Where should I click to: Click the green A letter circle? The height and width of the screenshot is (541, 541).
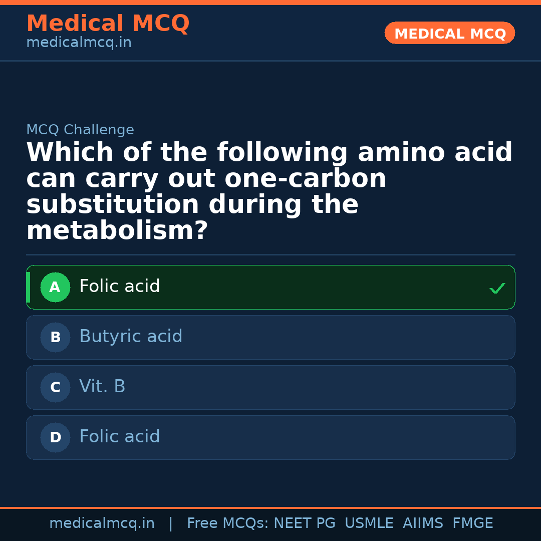tap(55, 288)
